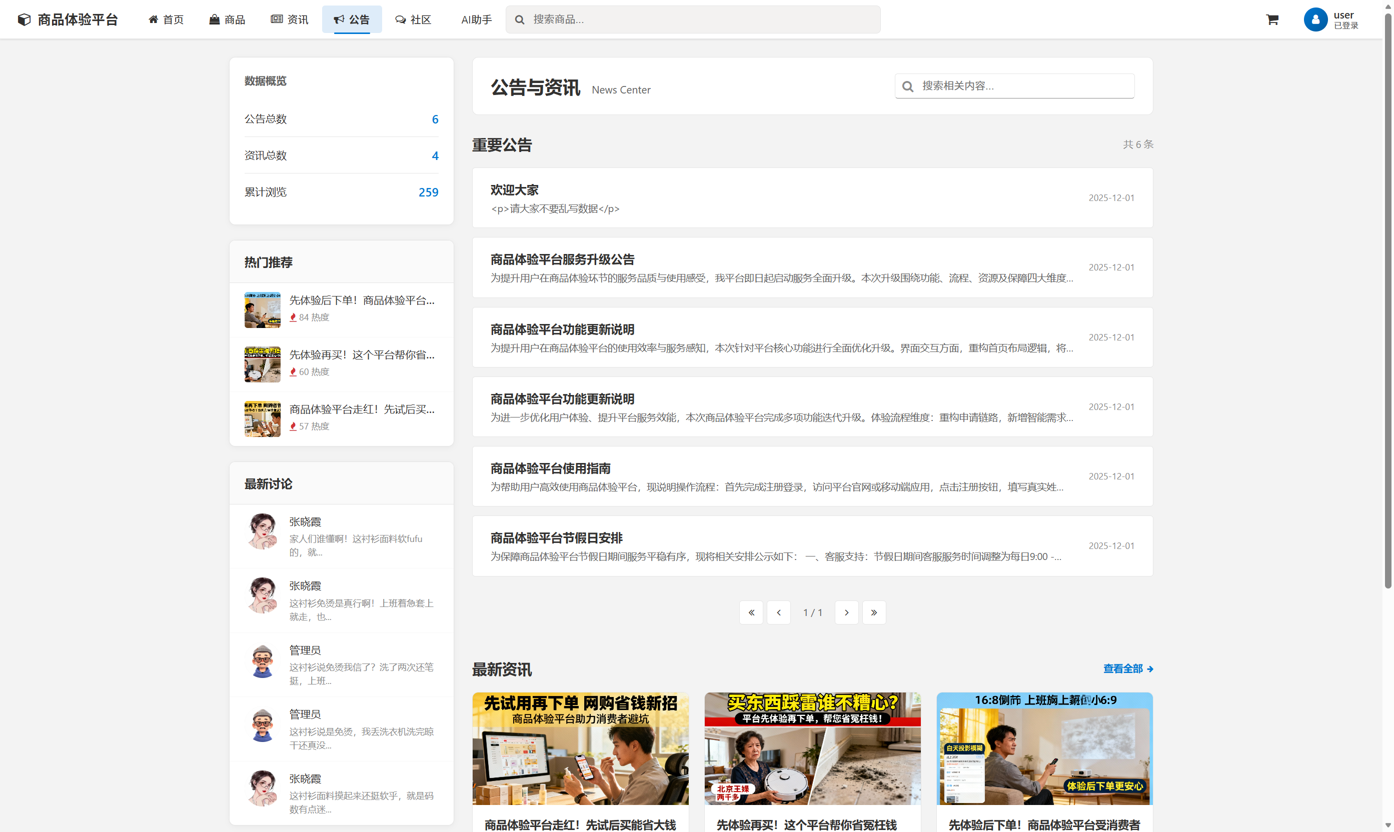The height and width of the screenshot is (832, 1394).
Task: Open the AI助手 menu item
Action: click(476, 19)
